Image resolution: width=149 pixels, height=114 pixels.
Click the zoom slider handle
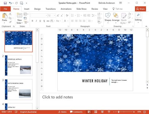(x=119, y=112)
